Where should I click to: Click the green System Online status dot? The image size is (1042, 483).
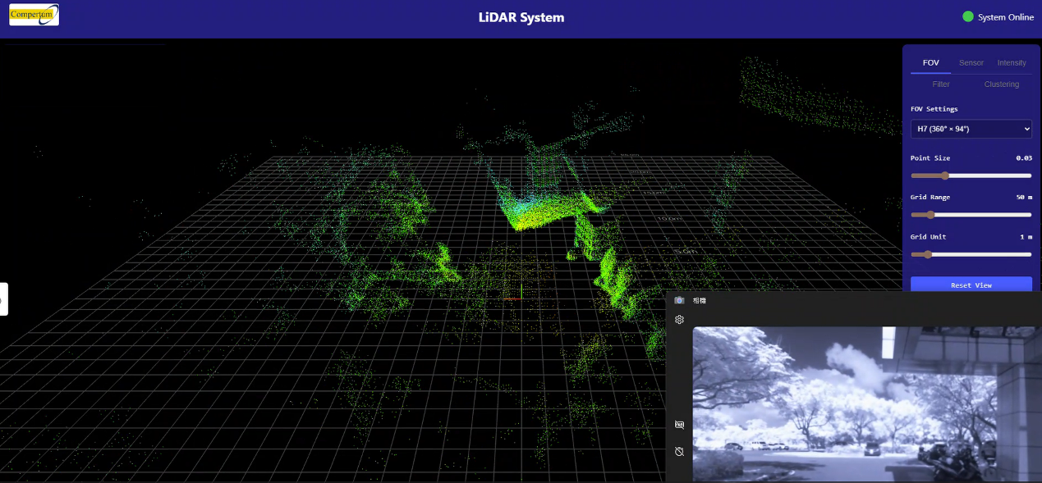tap(968, 16)
